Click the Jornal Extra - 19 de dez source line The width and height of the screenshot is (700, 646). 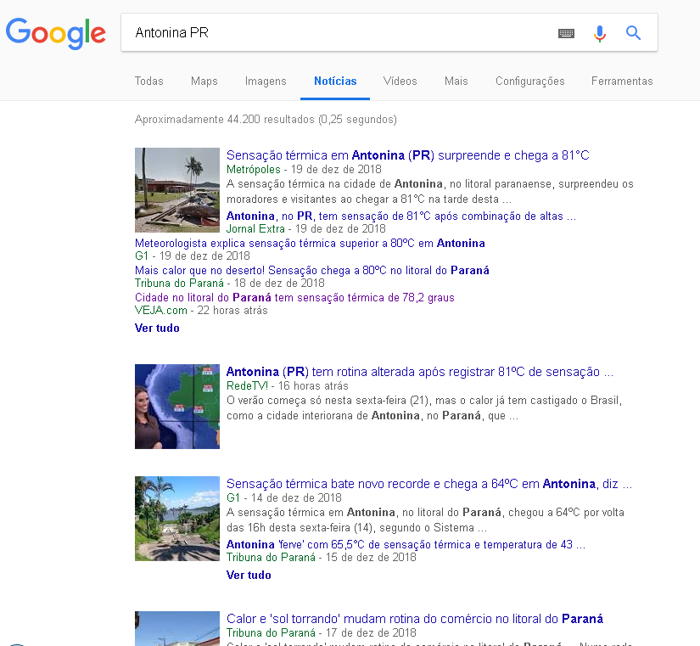click(305, 228)
